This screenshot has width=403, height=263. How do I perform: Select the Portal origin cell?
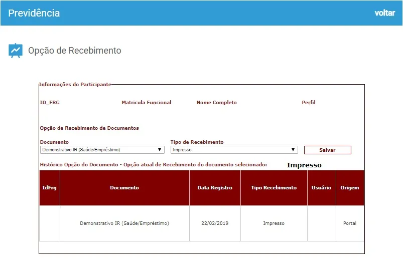[x=350, y=223]
